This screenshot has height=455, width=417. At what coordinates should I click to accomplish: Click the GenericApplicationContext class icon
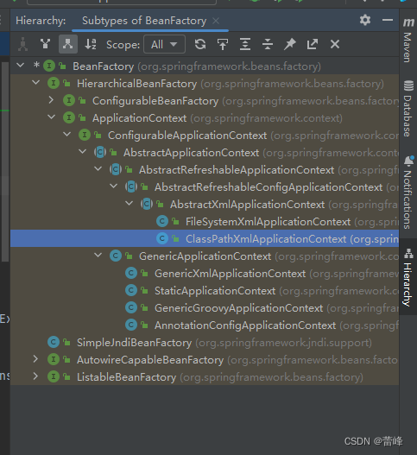[x=116, y=256]
